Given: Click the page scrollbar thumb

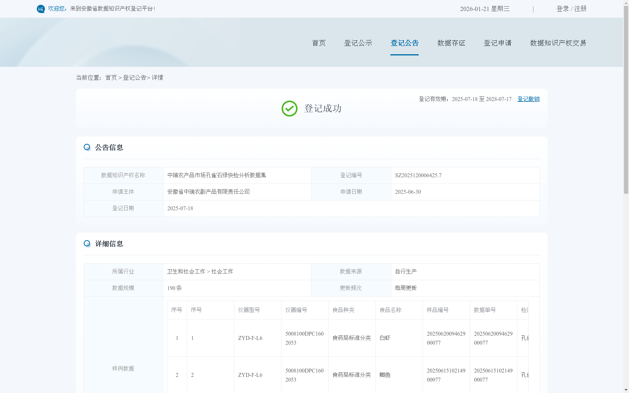Looking at the screenshot, I should point(626,99).
